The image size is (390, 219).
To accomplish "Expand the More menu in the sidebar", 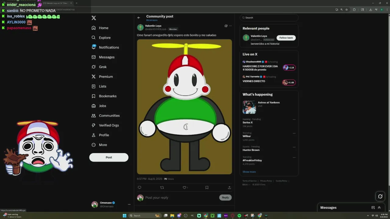I will (99, 145).
